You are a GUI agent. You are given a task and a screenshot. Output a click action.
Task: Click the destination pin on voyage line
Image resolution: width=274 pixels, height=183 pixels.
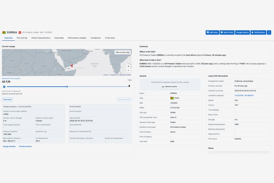click(x=129, y=86)
